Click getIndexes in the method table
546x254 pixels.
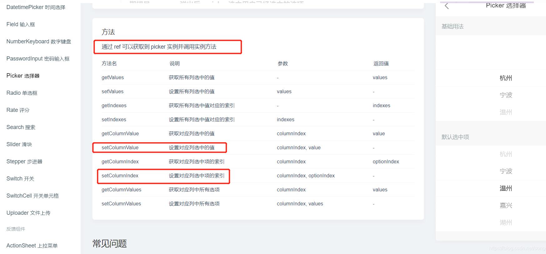coord(114,106)
